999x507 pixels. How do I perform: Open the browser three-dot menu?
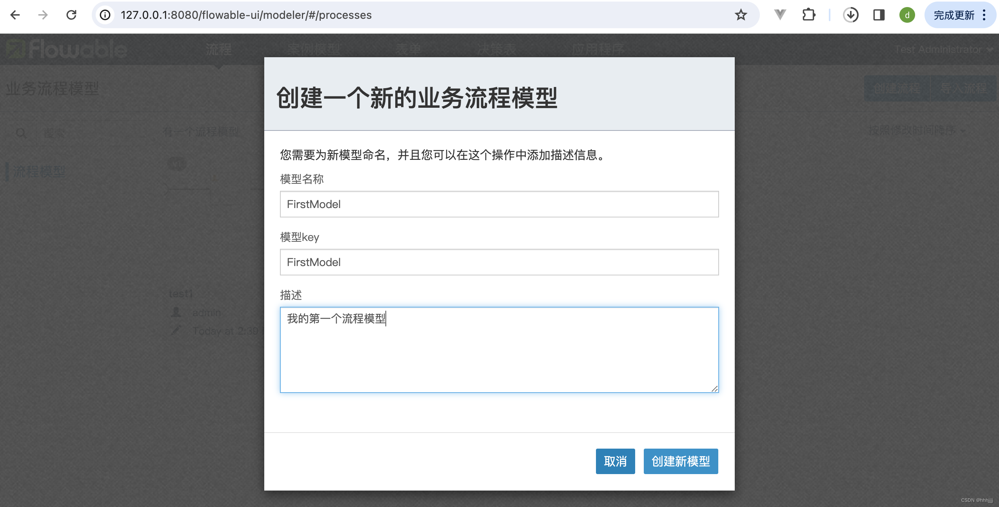click(x=984, y=15)
